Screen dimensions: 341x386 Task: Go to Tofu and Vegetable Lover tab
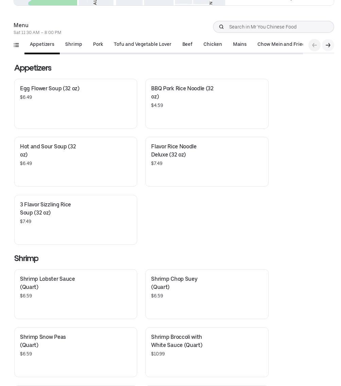click(143, 44)
